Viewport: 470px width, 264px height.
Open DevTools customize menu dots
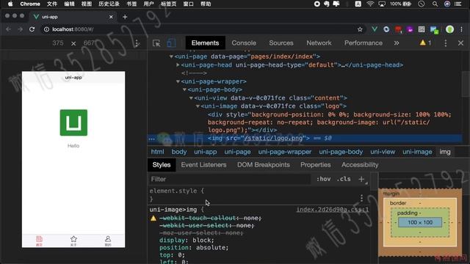coord(446,43)
